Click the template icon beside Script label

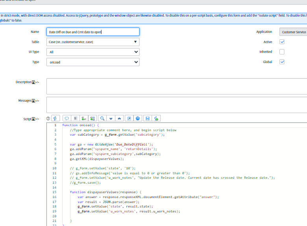(33, 119)
